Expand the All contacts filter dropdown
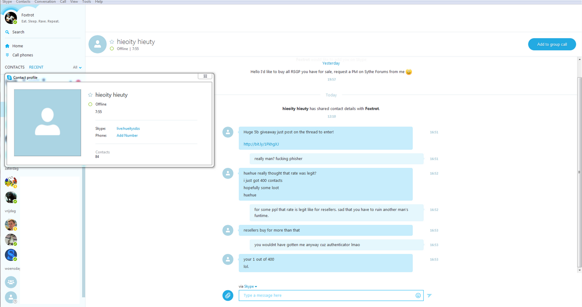 tap(77, 67)
